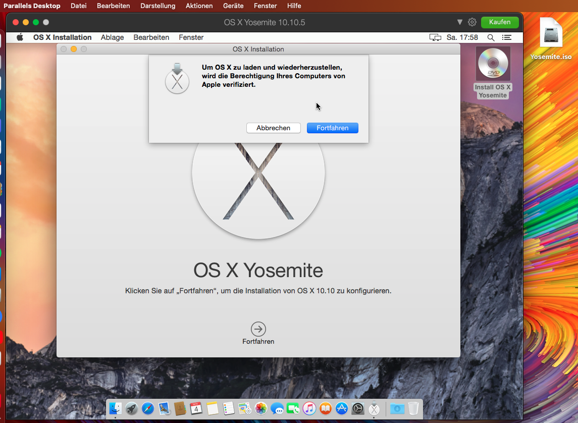Select the Yosemite.iso file on desktop
Screen dimensions: 578x423
tap(551, 32)
